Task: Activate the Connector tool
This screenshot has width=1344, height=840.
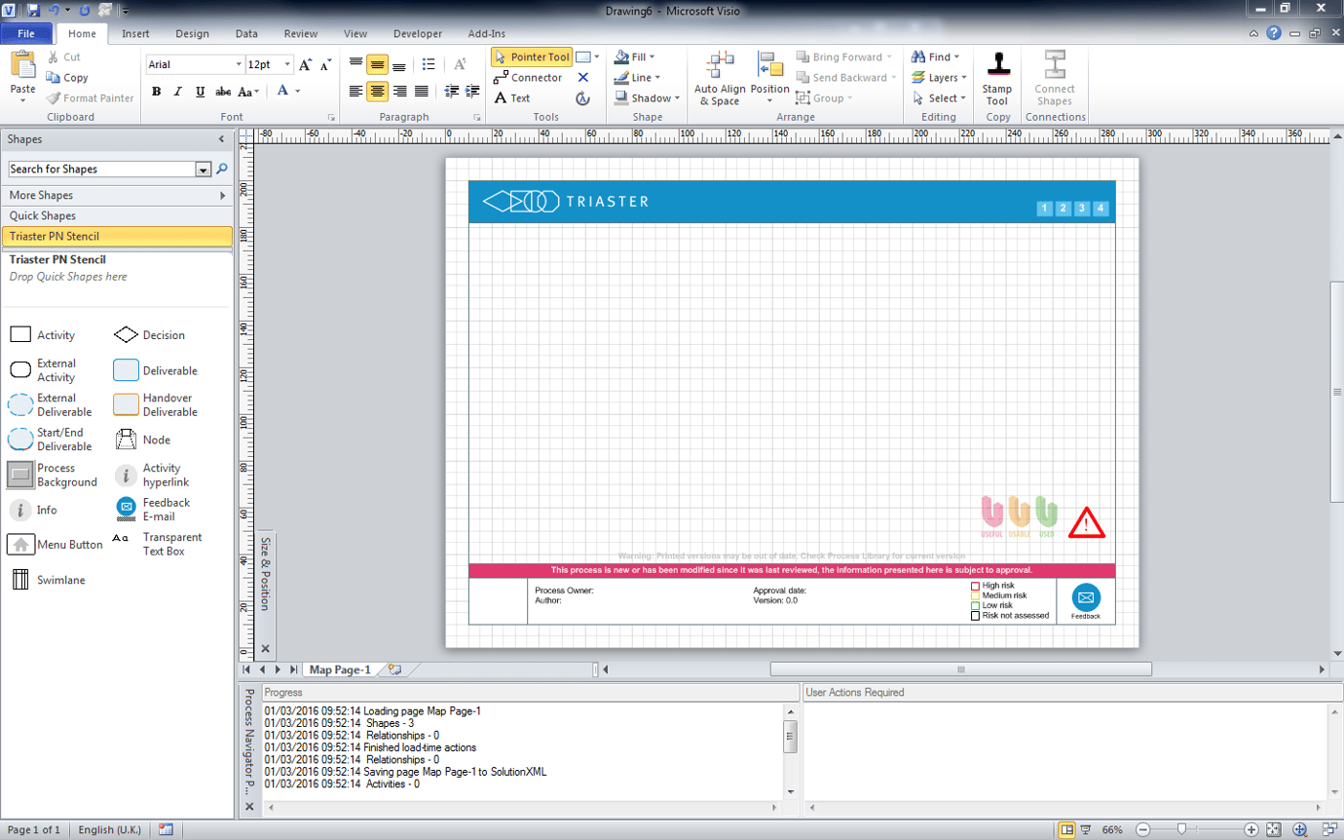Action: (532, 77)
